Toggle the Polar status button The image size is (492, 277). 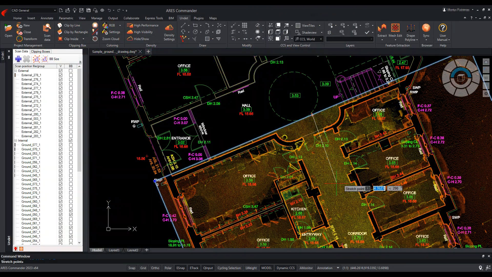point(168,268)
